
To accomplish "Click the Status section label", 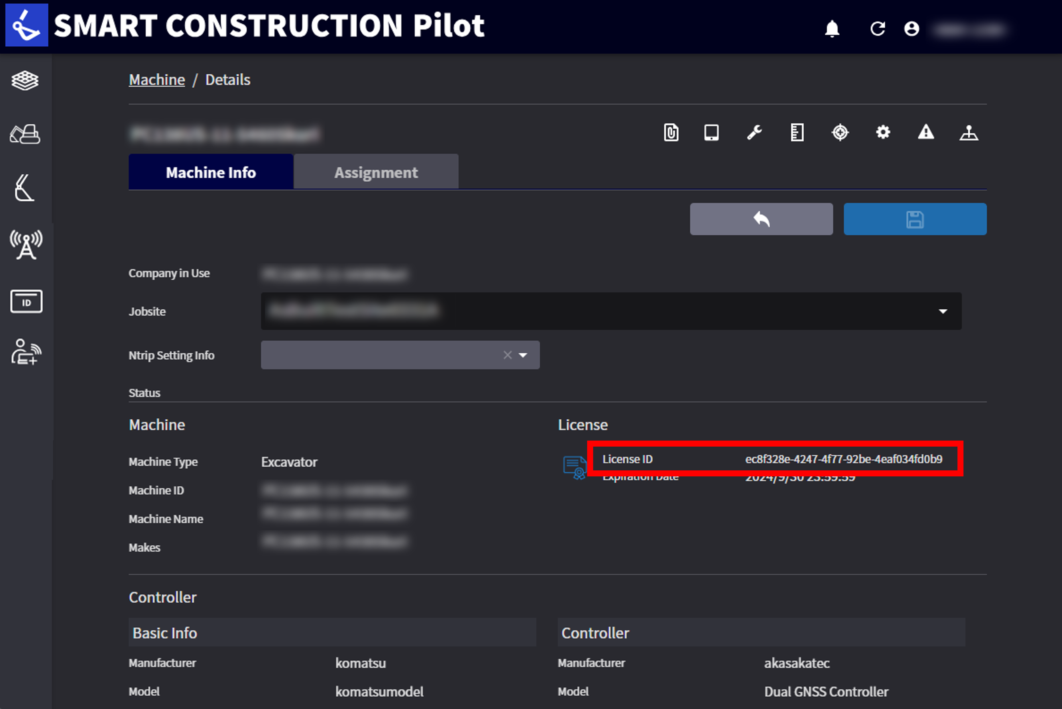I will click(144, 392).
